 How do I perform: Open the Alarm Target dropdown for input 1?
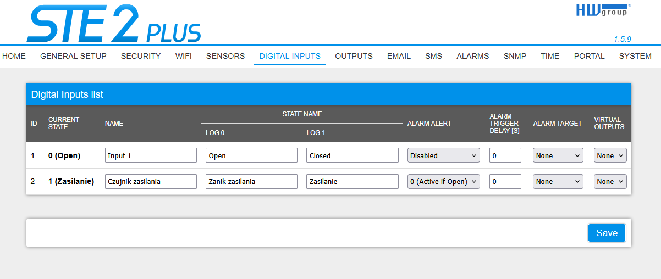point(558,155)
